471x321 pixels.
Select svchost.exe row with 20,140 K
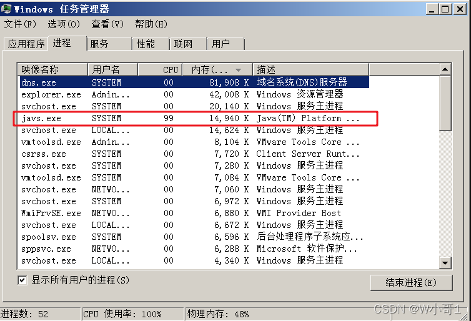click(194, 106)
